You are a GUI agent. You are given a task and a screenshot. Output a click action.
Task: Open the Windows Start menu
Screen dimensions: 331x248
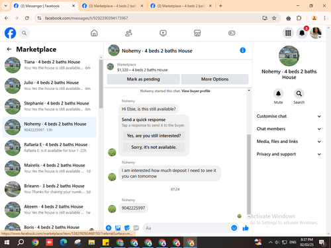point(7,243)
